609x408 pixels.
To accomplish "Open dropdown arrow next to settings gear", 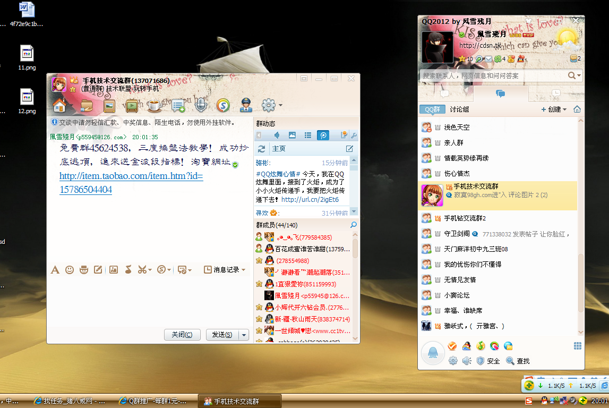I will coord(280,105).
